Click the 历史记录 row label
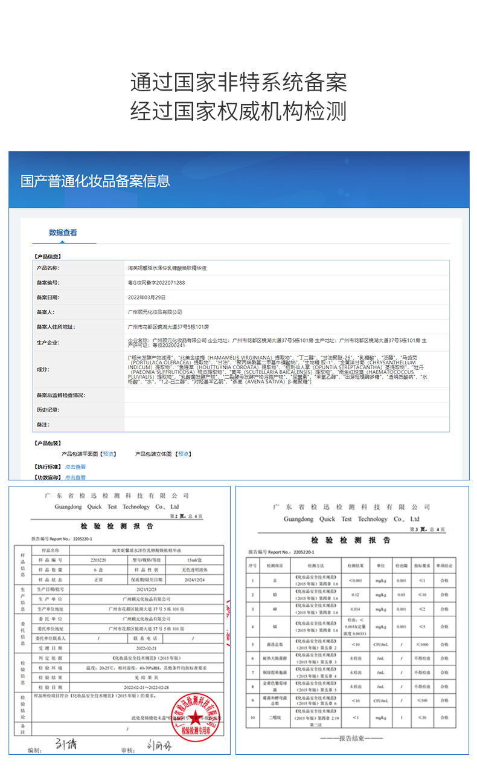The height and width of the screenshot is (782, 477). 48,410
